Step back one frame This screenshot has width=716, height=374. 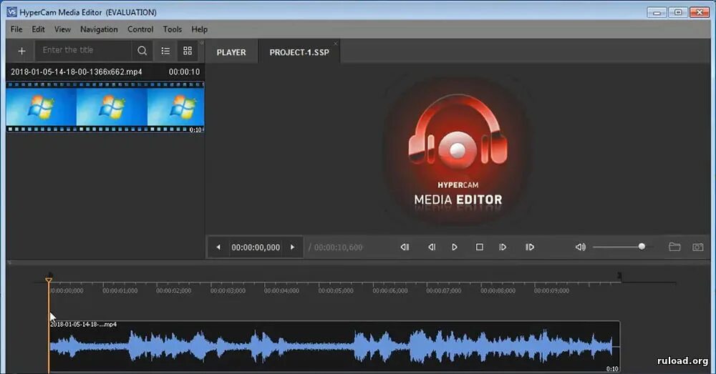432,247
